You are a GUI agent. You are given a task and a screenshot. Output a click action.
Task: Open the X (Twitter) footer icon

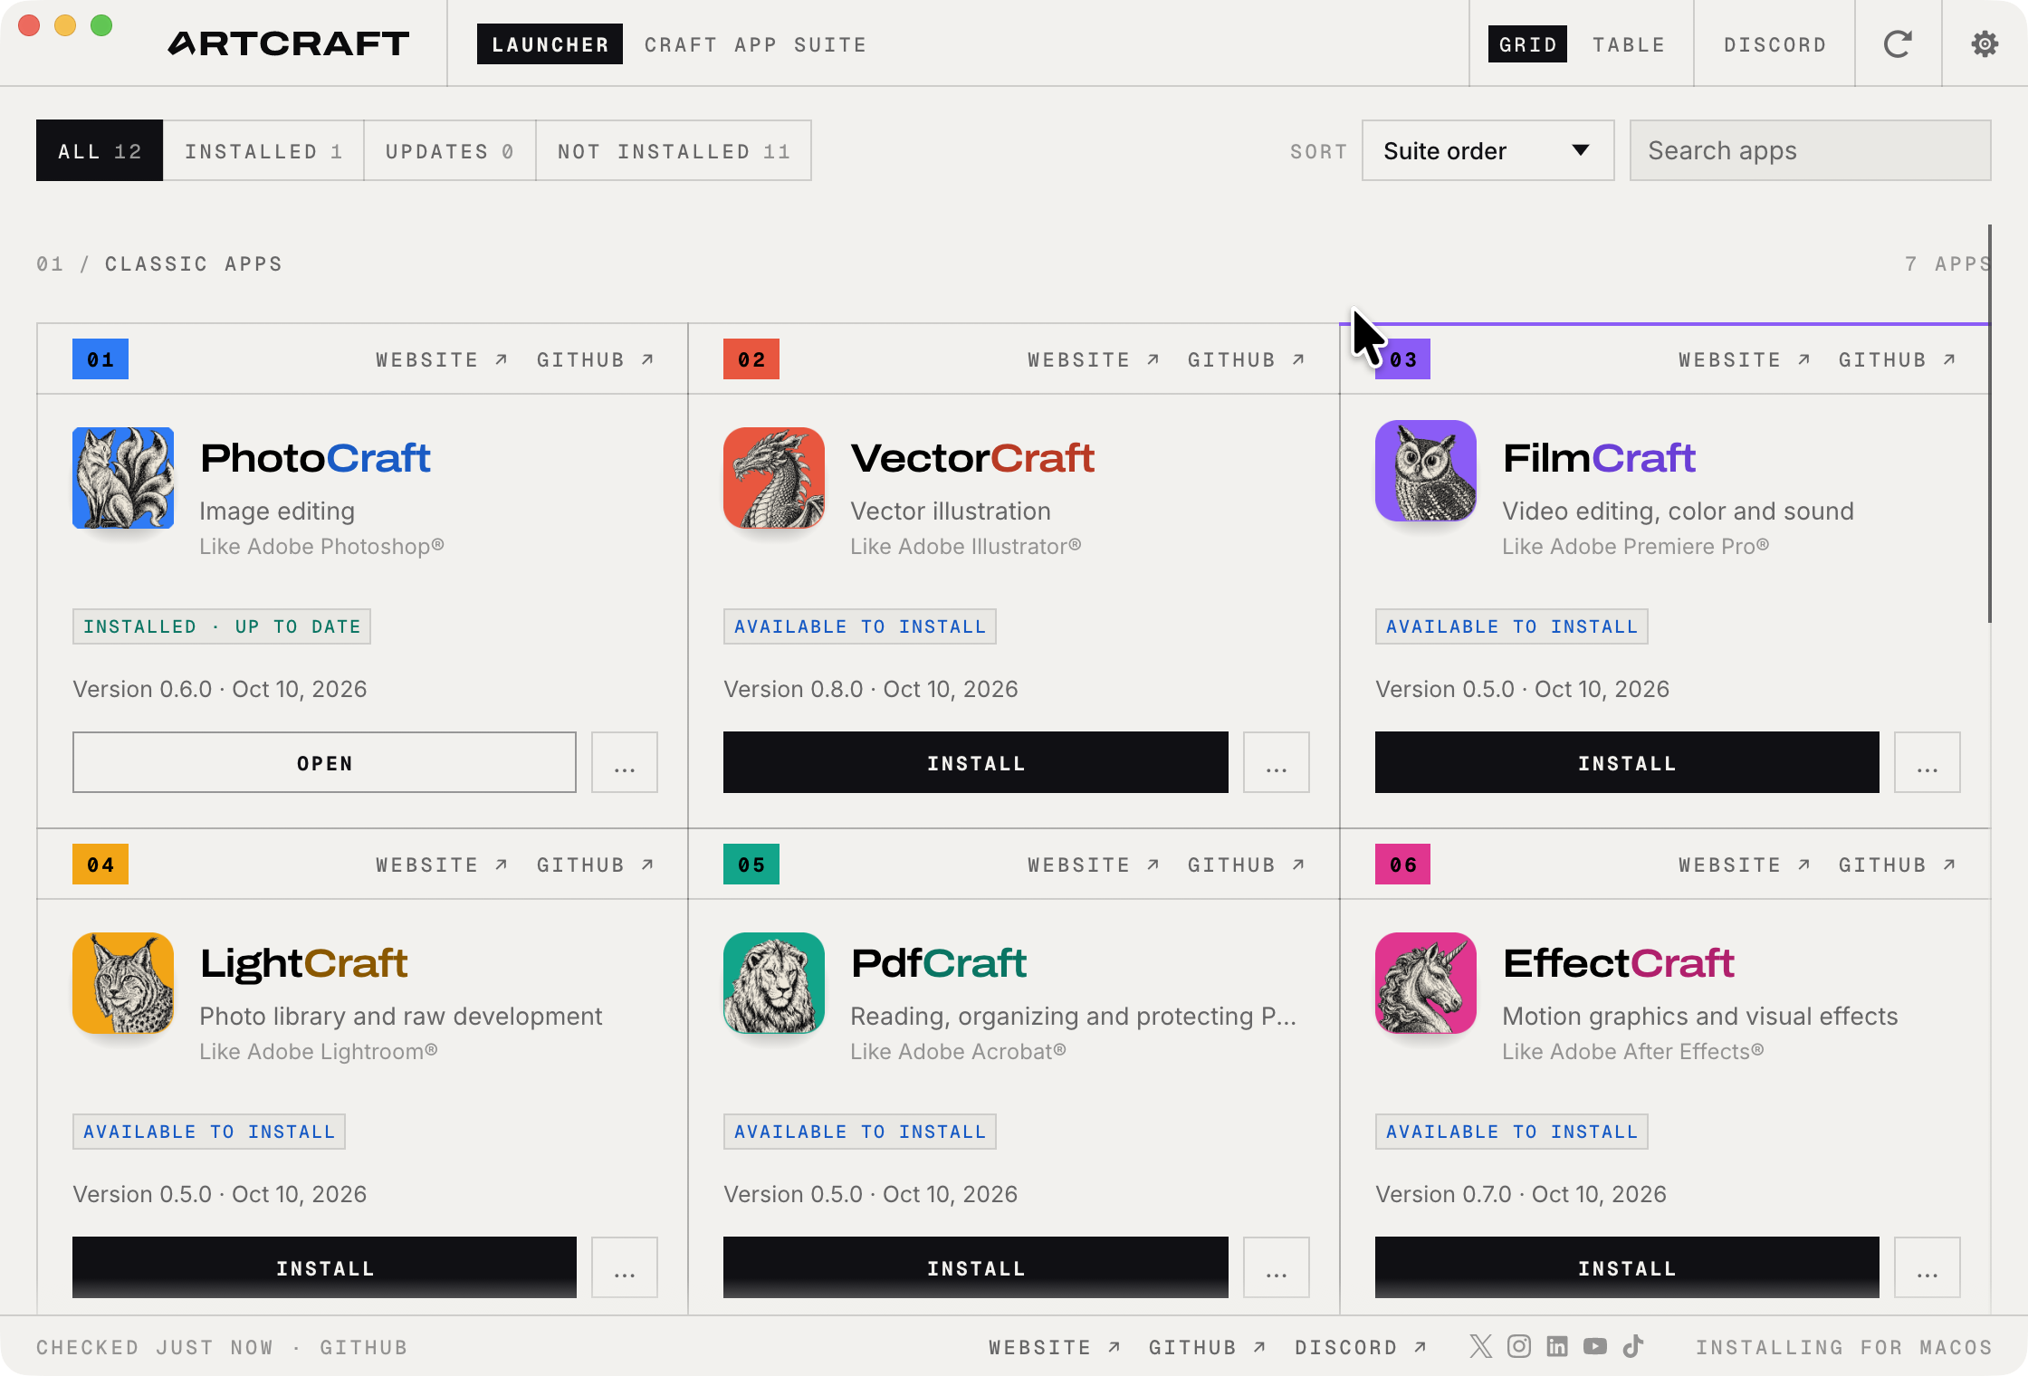[1481, 1346]
